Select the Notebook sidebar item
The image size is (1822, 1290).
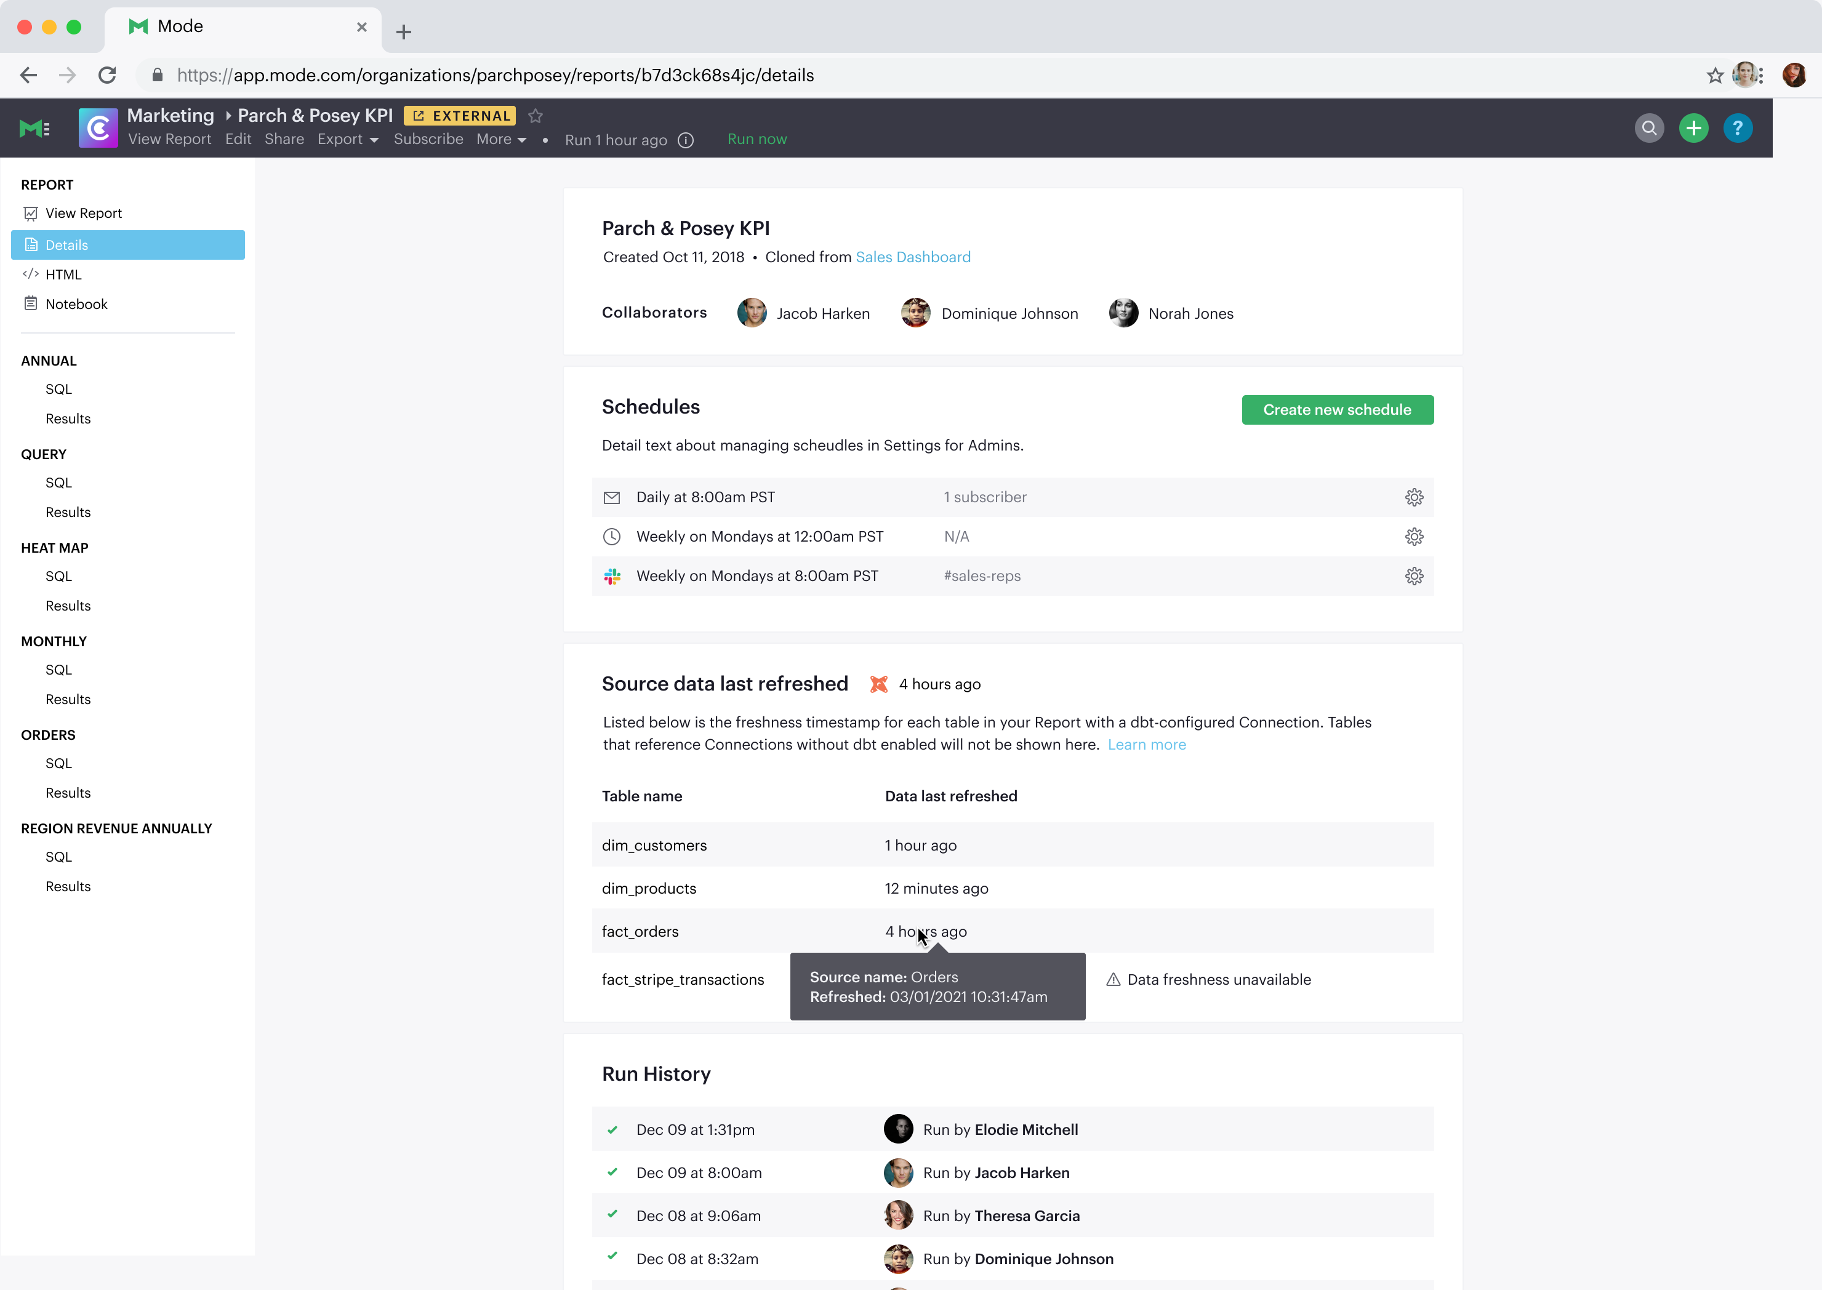[x=76, y=304]
